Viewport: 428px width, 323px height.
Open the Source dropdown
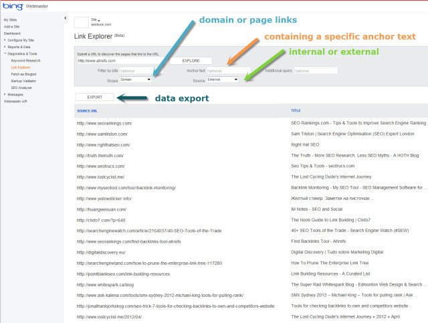coord(223,80)
